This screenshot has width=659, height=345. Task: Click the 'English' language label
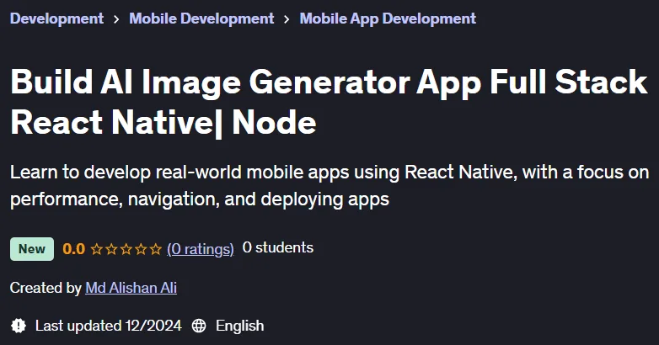point(240,326)
